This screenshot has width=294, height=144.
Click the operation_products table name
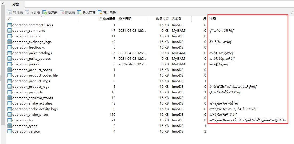(x=28, y=92)
